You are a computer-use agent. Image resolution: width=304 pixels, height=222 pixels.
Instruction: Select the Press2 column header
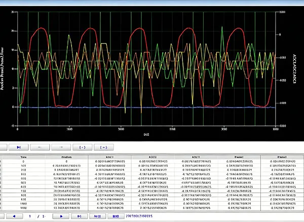(x=282, y=157)
